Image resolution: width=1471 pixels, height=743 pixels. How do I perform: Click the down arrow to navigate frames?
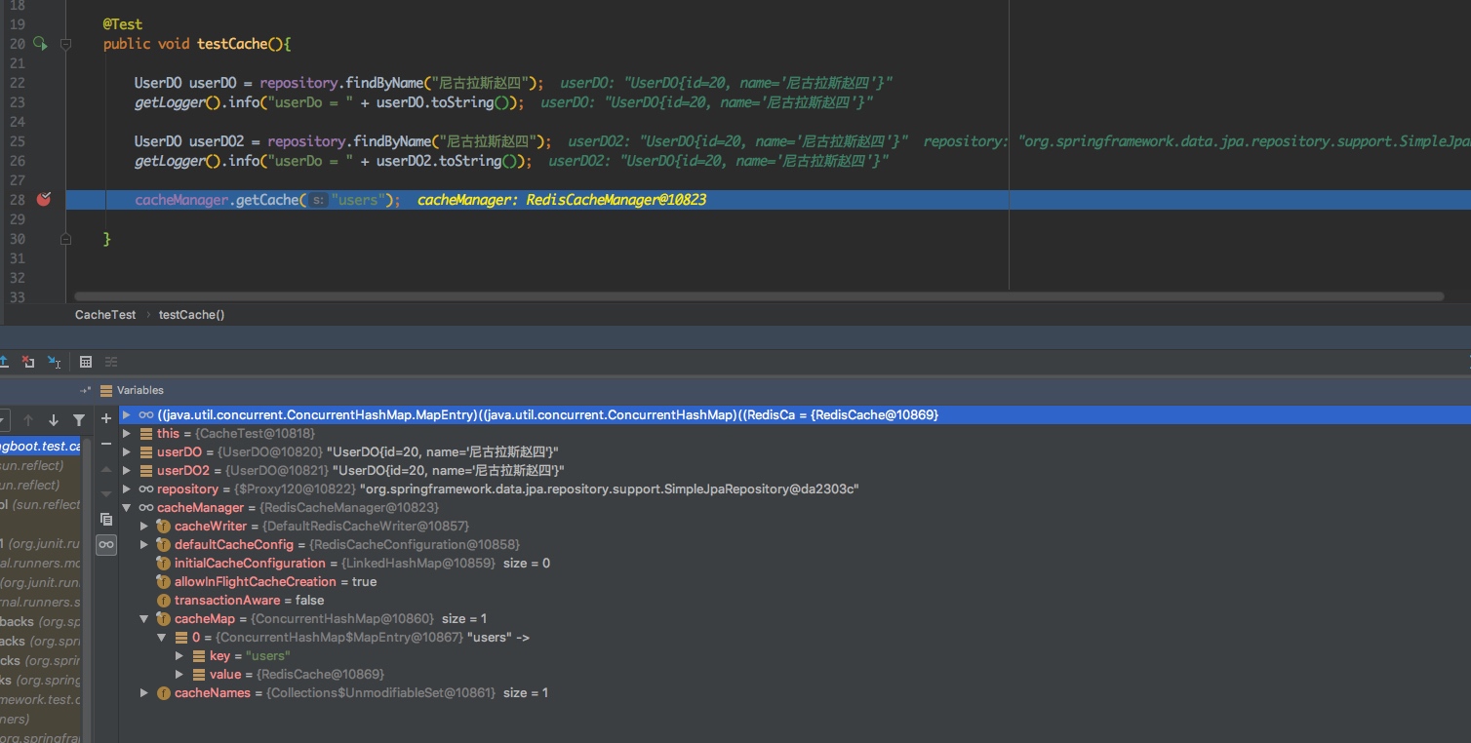[54, 420]
